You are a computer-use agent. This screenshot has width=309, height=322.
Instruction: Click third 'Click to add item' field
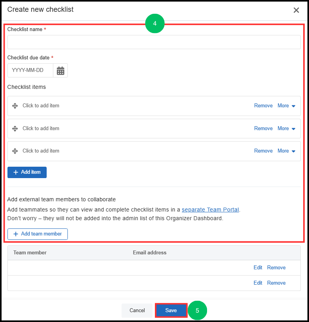click(x=41, y=151)
